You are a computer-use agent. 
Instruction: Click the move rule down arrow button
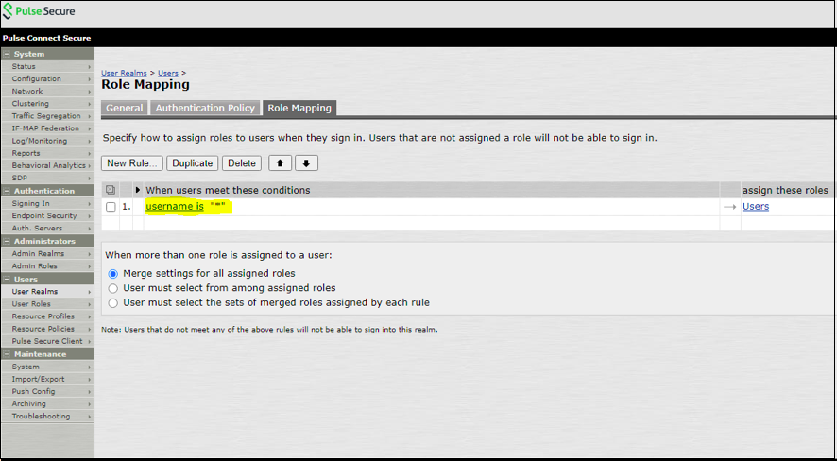pos(306,163)
